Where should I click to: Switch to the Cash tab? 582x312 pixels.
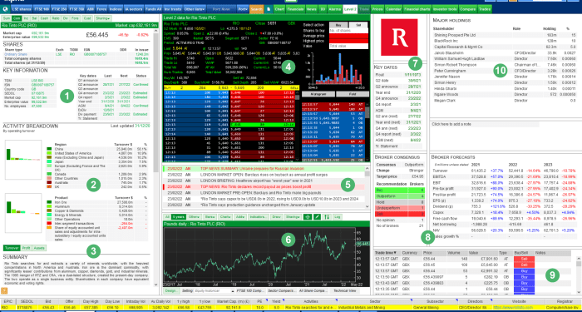coord(44,17)
